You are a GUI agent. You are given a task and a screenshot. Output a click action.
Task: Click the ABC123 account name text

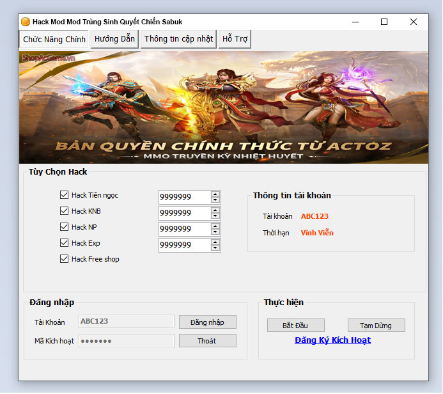315,216
